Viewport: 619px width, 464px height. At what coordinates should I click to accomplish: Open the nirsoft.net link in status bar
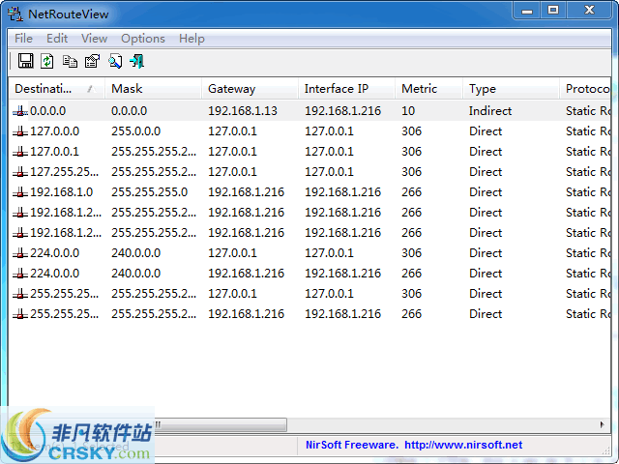[463, 445]
